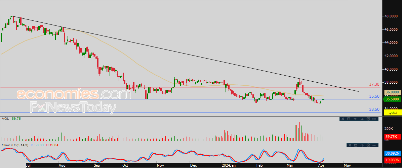Click the Aug time axis label
402x168 pixels.
tap(62, 165)
